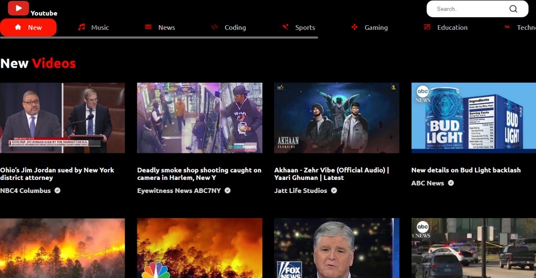
Task: Open the Coding category
Action: (228, 28)
